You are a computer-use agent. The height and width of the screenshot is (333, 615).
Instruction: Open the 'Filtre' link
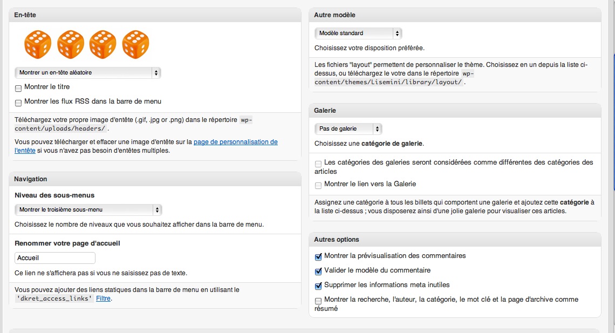(x=103, y=298)
